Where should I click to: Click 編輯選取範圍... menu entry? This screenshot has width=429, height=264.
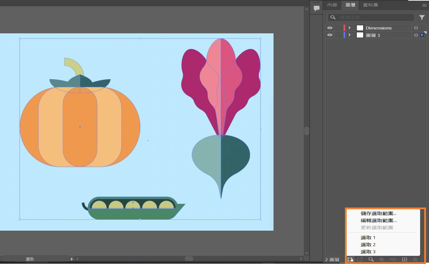click(379, 220)
